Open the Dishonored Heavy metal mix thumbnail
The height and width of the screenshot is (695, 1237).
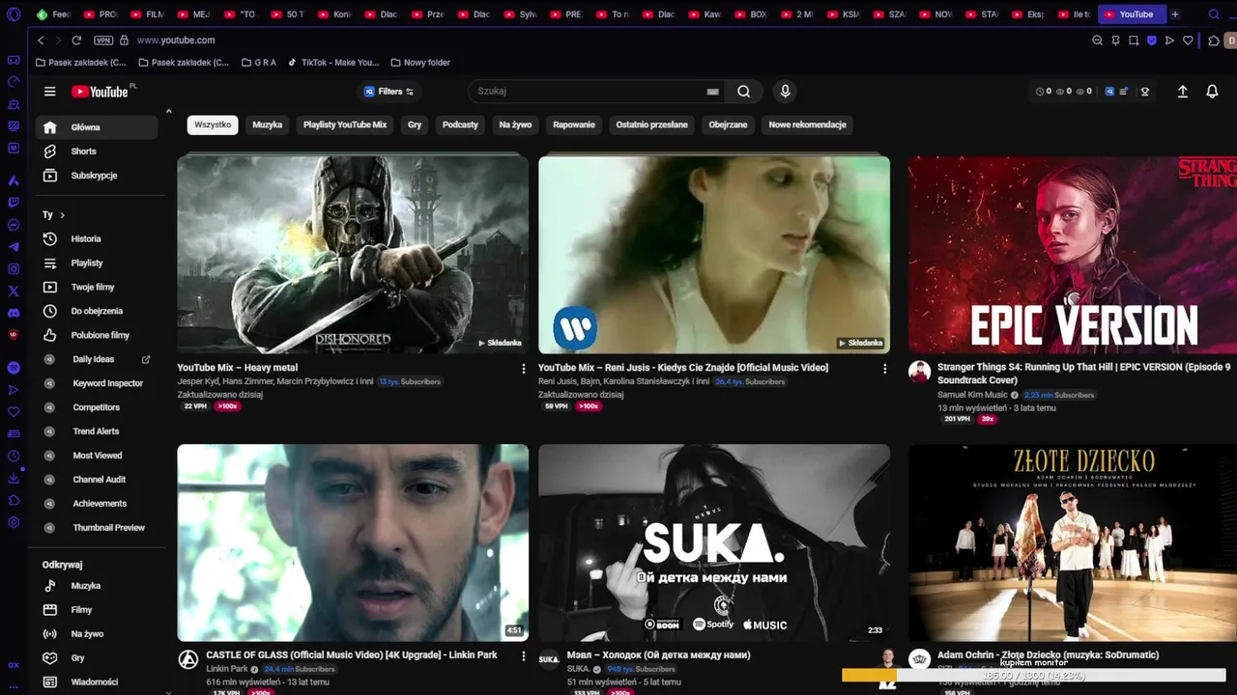click(x=353, y=254)
